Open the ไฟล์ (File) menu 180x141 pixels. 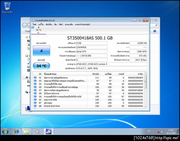point(34,24)
